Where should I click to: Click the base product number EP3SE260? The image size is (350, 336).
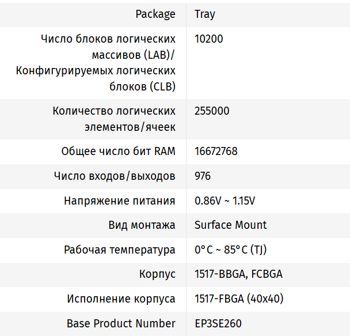[218, 323]
